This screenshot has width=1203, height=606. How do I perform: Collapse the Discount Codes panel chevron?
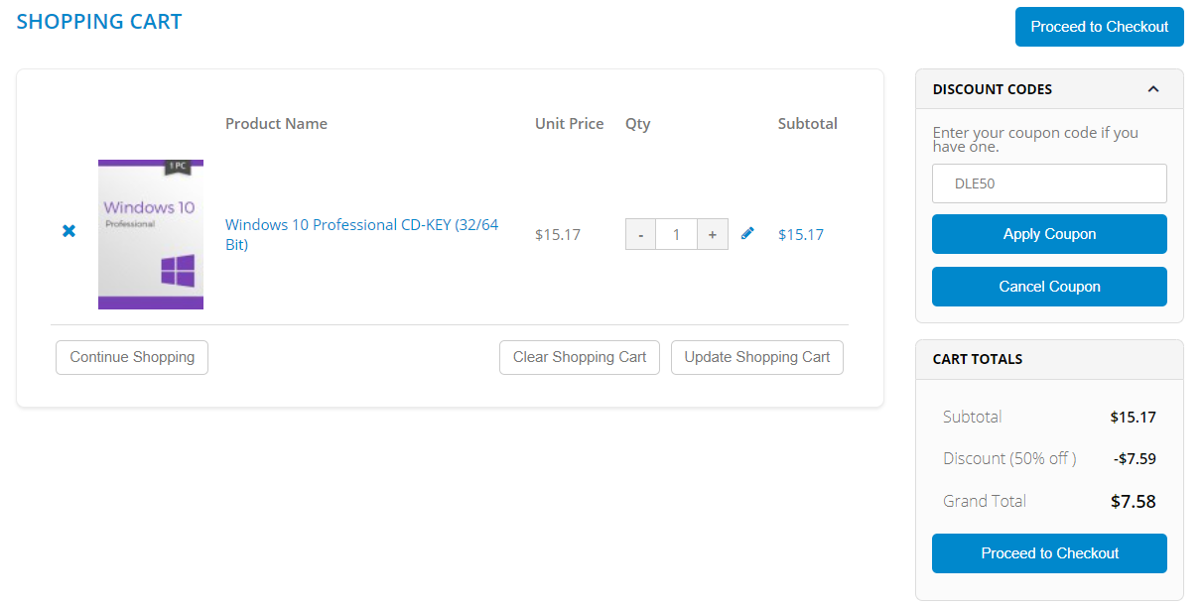(1153, 89)
